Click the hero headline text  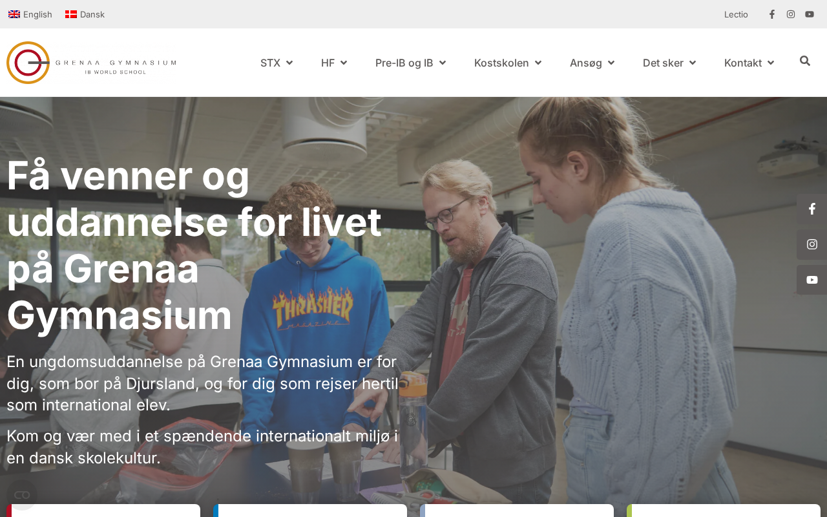click(x=194, y=246)
